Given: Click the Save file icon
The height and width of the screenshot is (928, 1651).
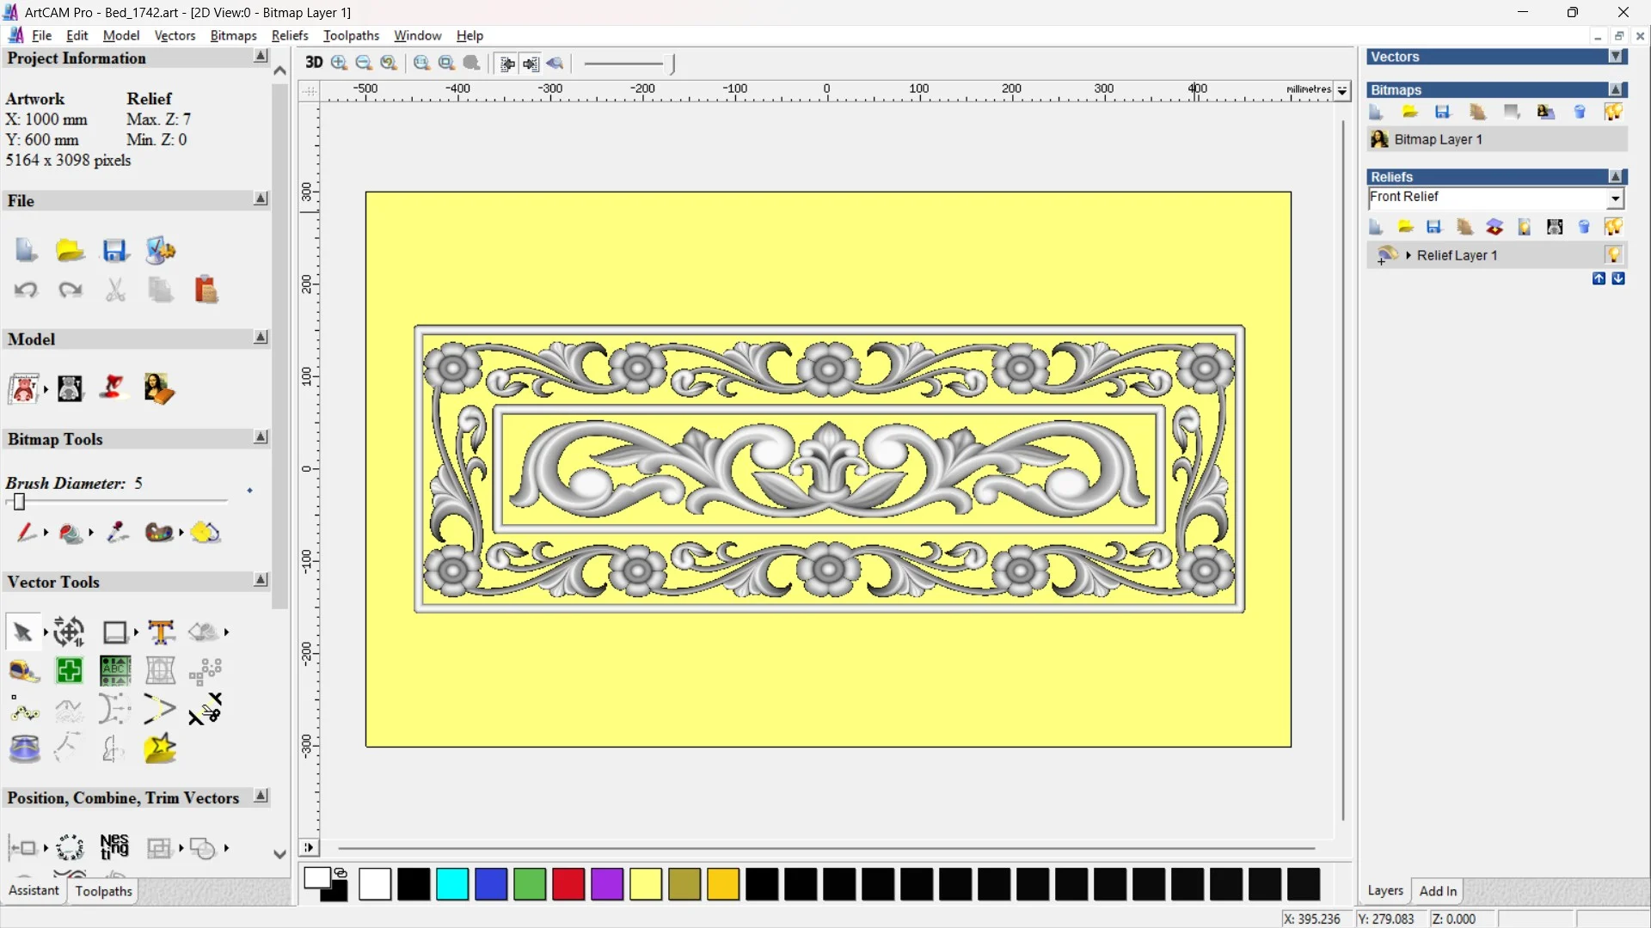Looking at the screenshot, I should [114, 251].
